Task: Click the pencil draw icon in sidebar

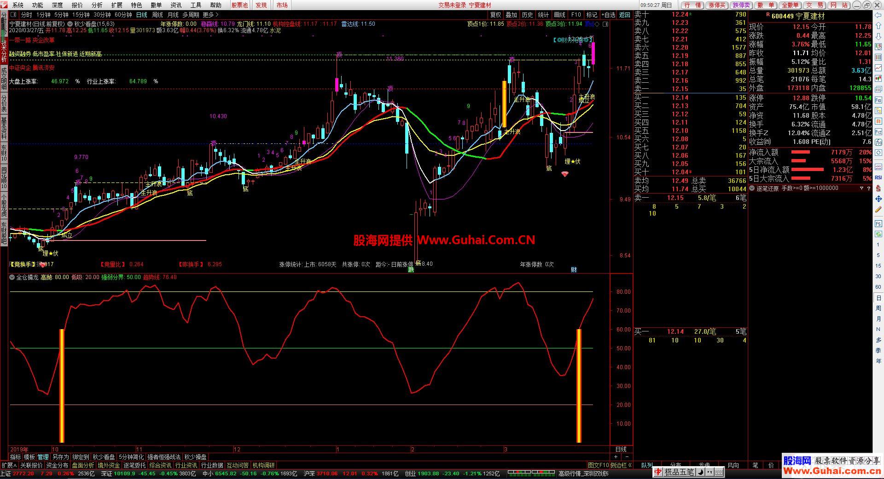Action: point(878,210)
